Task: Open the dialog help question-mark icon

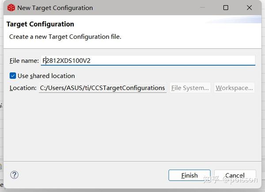Action: pyautogui.click(x=14, y=175)
